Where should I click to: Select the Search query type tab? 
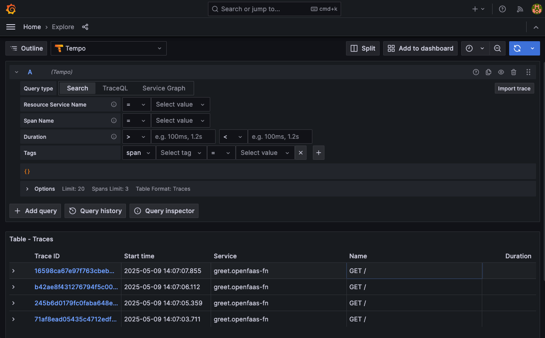[78, 88]
